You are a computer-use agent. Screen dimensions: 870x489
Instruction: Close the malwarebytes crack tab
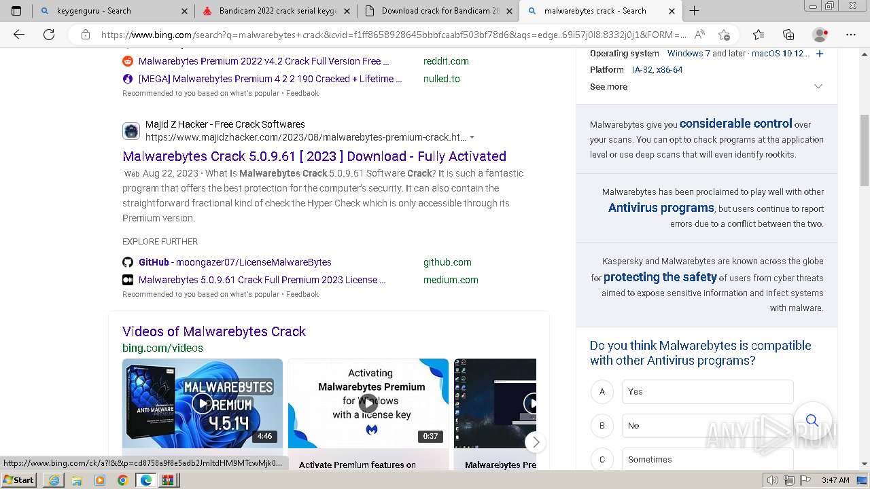tap(672, 11)
